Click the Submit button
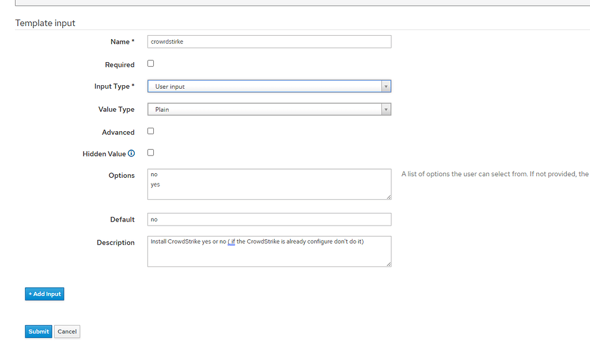The width and height of the screenshot is (590, 362). (x=38, y=331)
